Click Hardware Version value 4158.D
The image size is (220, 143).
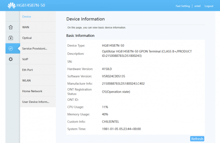[x=107, y=69]
